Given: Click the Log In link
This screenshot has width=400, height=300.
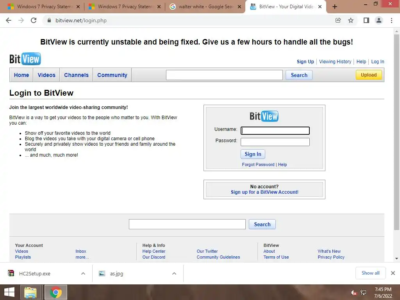Looking at the screenshot, I should coord(378,62).
